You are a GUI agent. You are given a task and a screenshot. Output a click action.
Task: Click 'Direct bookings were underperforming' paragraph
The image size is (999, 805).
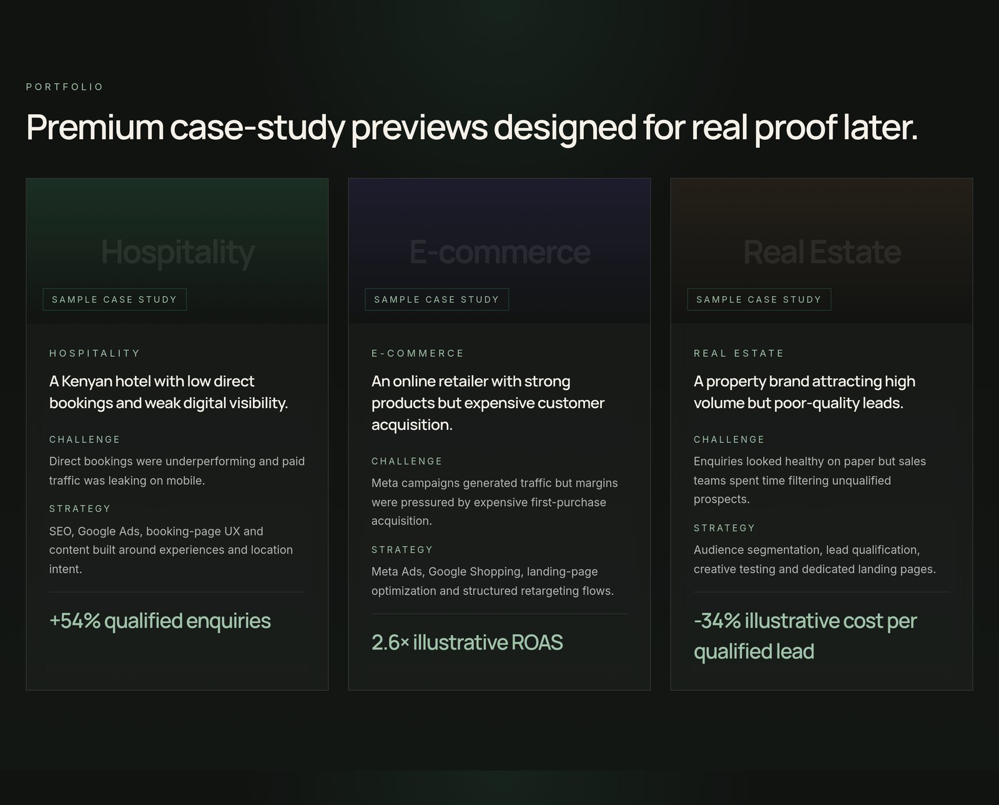point(177,471)
